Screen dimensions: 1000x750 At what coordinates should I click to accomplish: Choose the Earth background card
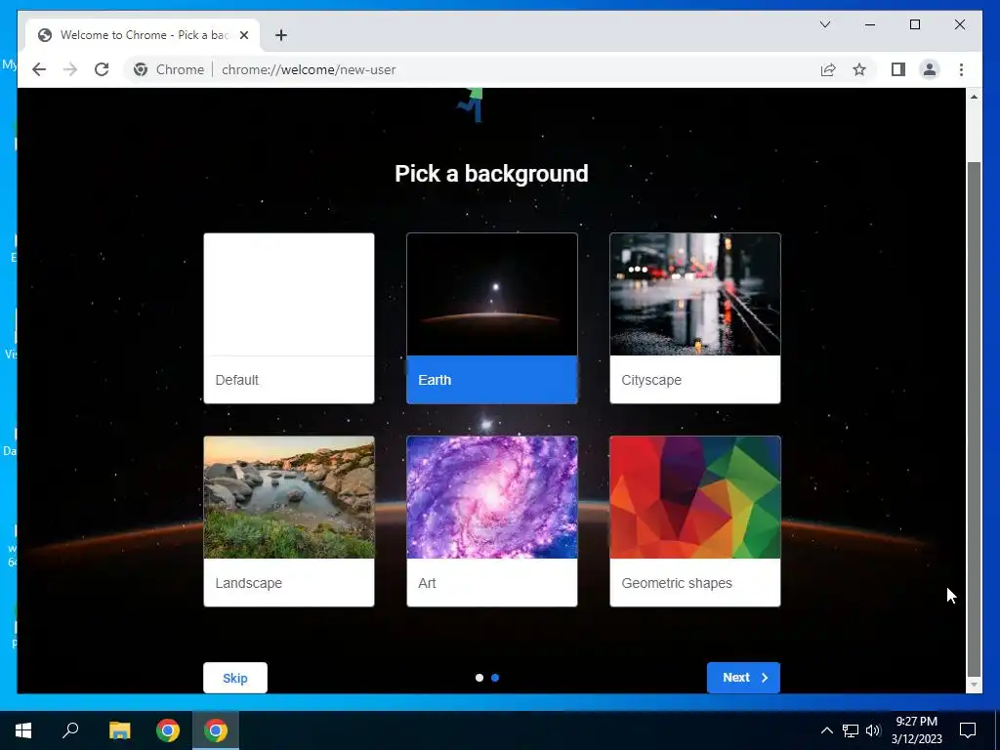492,318
